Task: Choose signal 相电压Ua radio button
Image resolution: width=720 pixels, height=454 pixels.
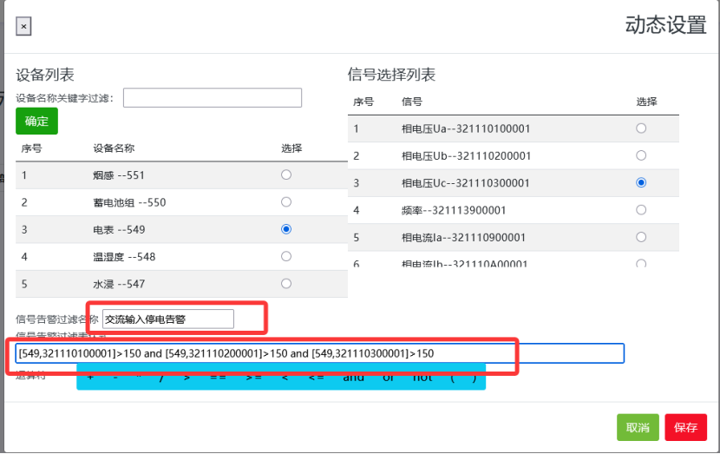Action: coord(641,128)
